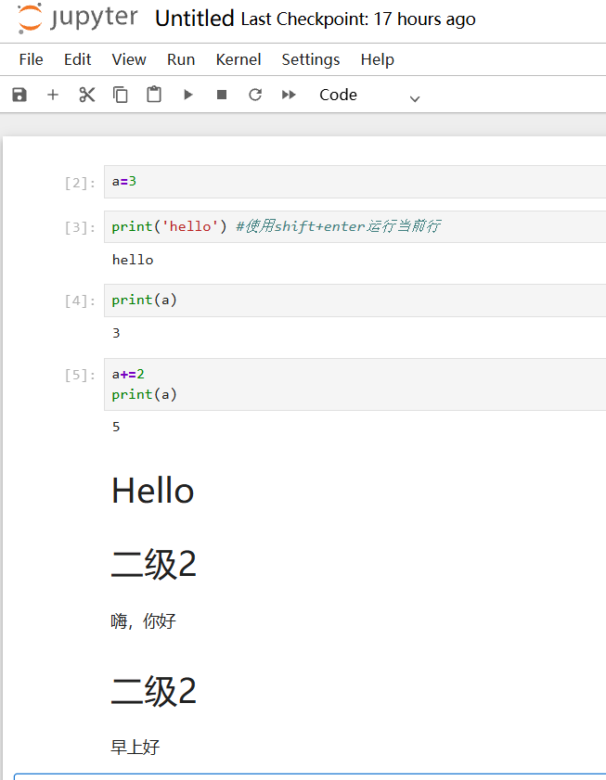Place the cursor in the cell [4] print(a) editor
606x780 pixels.
click(355, 300)
